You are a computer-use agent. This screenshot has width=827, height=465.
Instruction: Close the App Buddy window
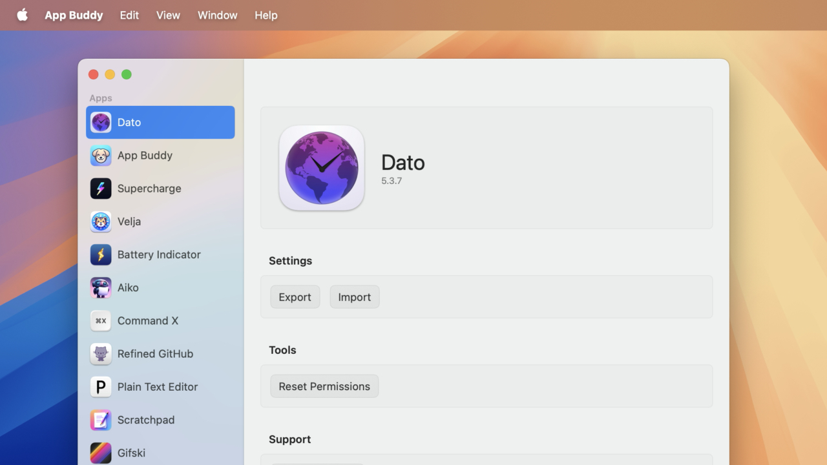(93, 74)
